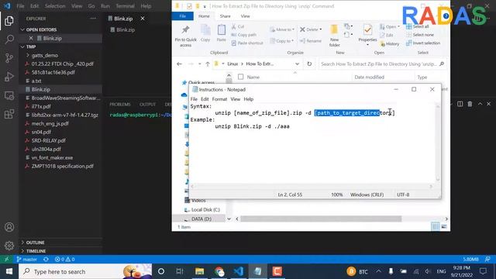This screenshot has height=279, width=496.
Task: Open SRD-RELAY.pdf in the Explorer tree
Action: tap(48, 140)
